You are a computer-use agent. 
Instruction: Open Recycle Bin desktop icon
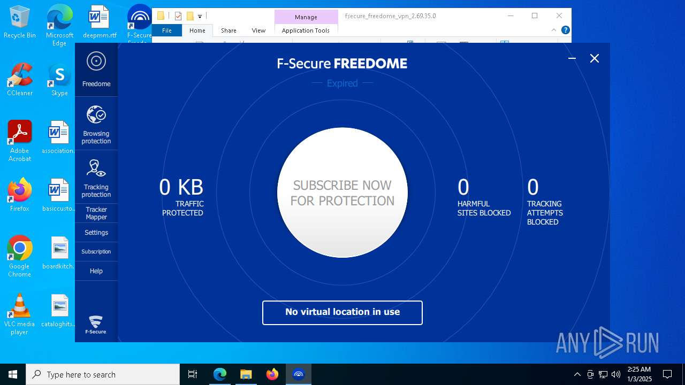[19, 22]
